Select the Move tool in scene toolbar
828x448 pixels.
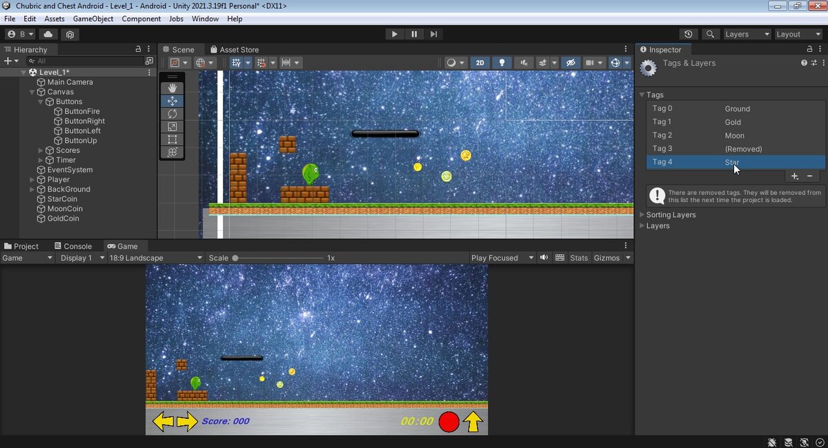tap(172, 101)
